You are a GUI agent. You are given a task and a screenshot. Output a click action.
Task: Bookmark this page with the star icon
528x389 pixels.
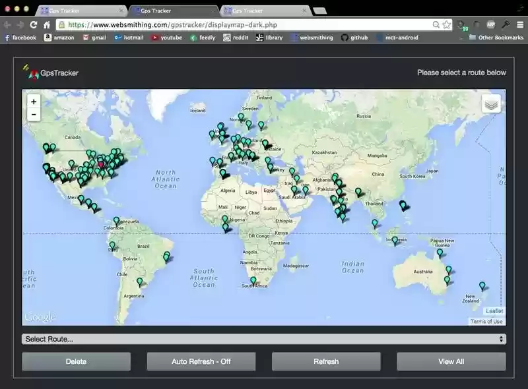tap(447, 24)
